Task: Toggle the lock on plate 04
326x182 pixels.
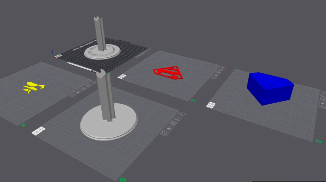Action: click(78, 92)
